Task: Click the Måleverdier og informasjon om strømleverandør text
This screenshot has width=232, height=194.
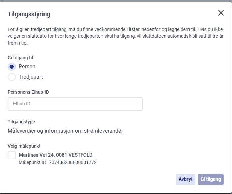Action: pos(65,131)
